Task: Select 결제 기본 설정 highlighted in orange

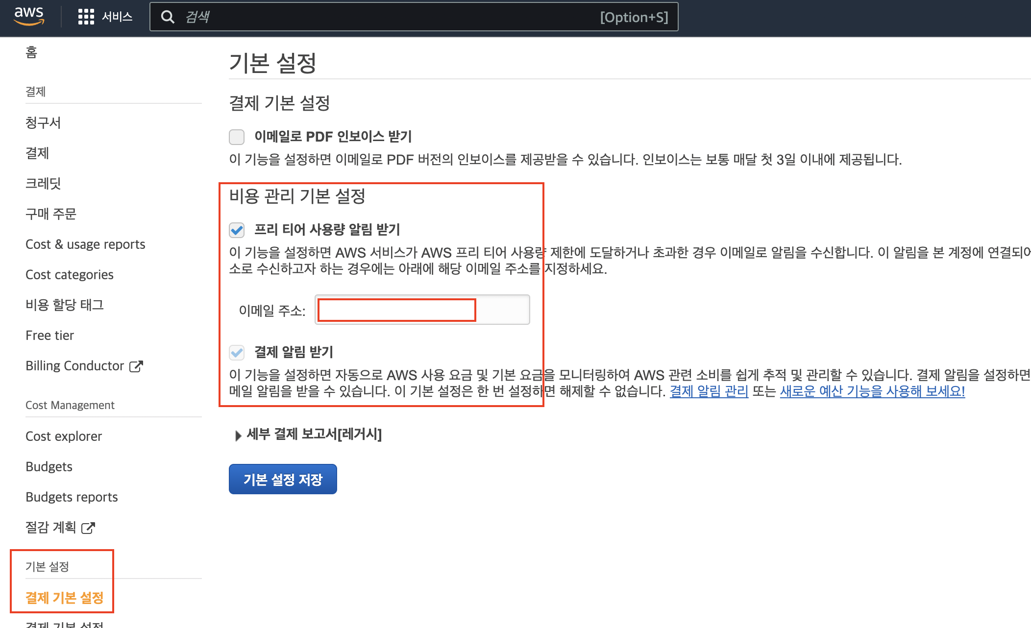Action: click(65, 598)
